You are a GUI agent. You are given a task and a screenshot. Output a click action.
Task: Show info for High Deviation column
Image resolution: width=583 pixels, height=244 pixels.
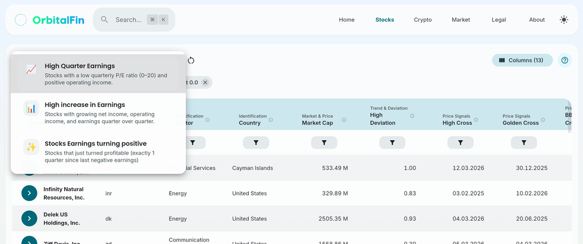(x=412, y=116)
